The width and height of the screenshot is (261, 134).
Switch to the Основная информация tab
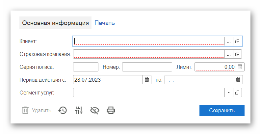click(55, 23)
